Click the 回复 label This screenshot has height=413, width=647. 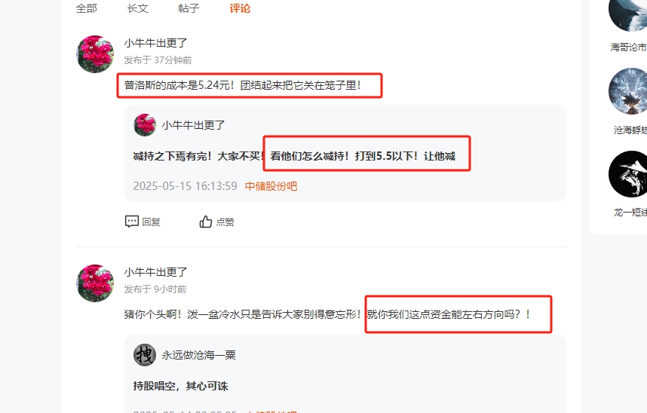point(151,222)
